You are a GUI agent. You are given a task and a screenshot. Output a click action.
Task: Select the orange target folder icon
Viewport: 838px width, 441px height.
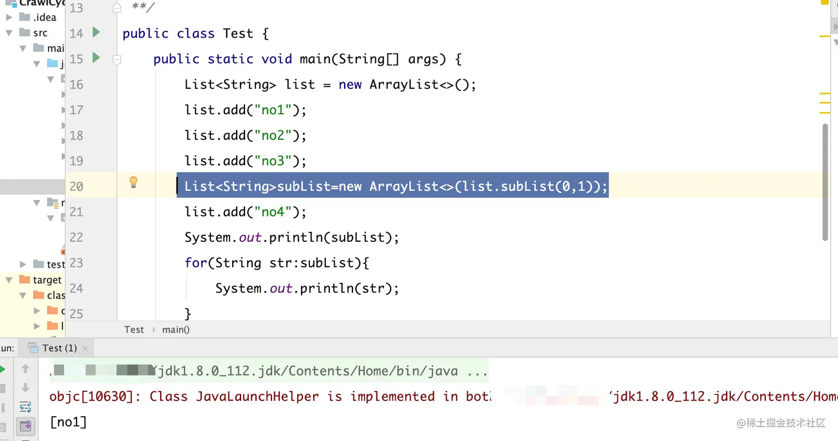pos(24,280)
